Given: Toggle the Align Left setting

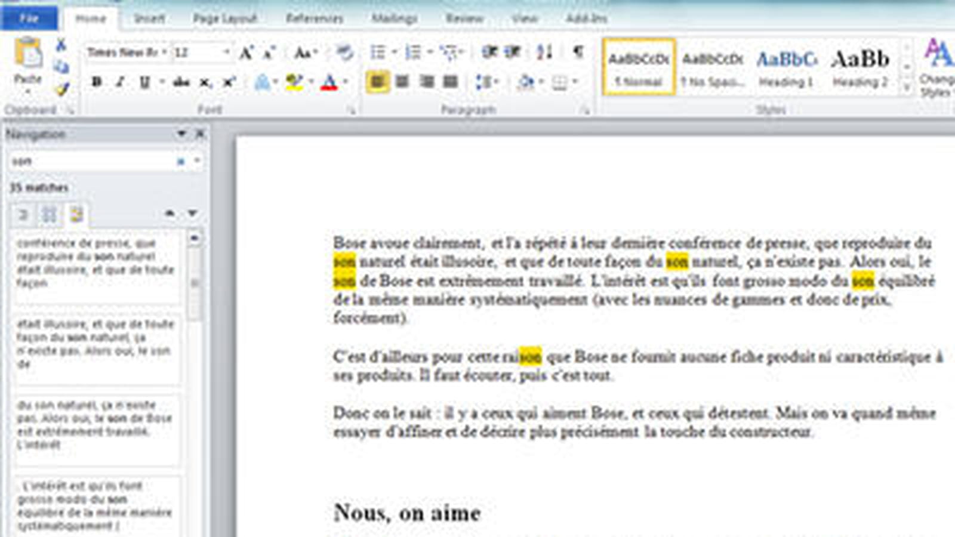Looking at the screenshot, I should click(378, 81).
